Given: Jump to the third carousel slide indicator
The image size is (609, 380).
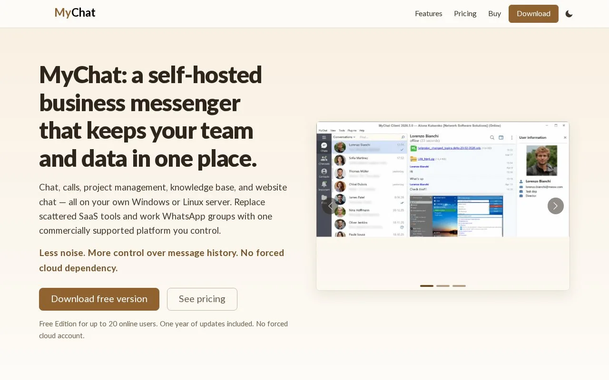Looking at the screenshot, I should (459, 286).
